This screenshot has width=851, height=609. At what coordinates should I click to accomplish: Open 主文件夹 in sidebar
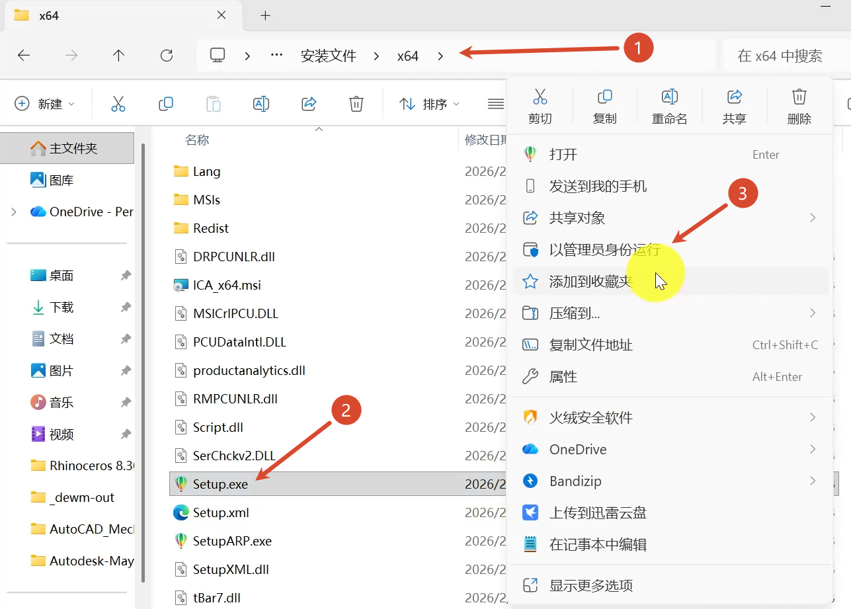coord(67,148)
